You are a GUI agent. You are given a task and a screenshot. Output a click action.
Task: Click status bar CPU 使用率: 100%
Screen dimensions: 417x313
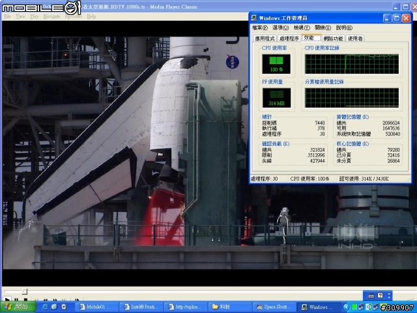pyautogui.click(x=309, y=179)
